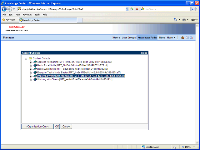This screenshot has width=200, height=150.
Task: Select Improving Worksheet Appearance title
Action: coord(81,76)
